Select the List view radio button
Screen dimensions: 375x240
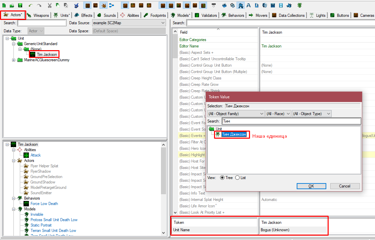238,178
